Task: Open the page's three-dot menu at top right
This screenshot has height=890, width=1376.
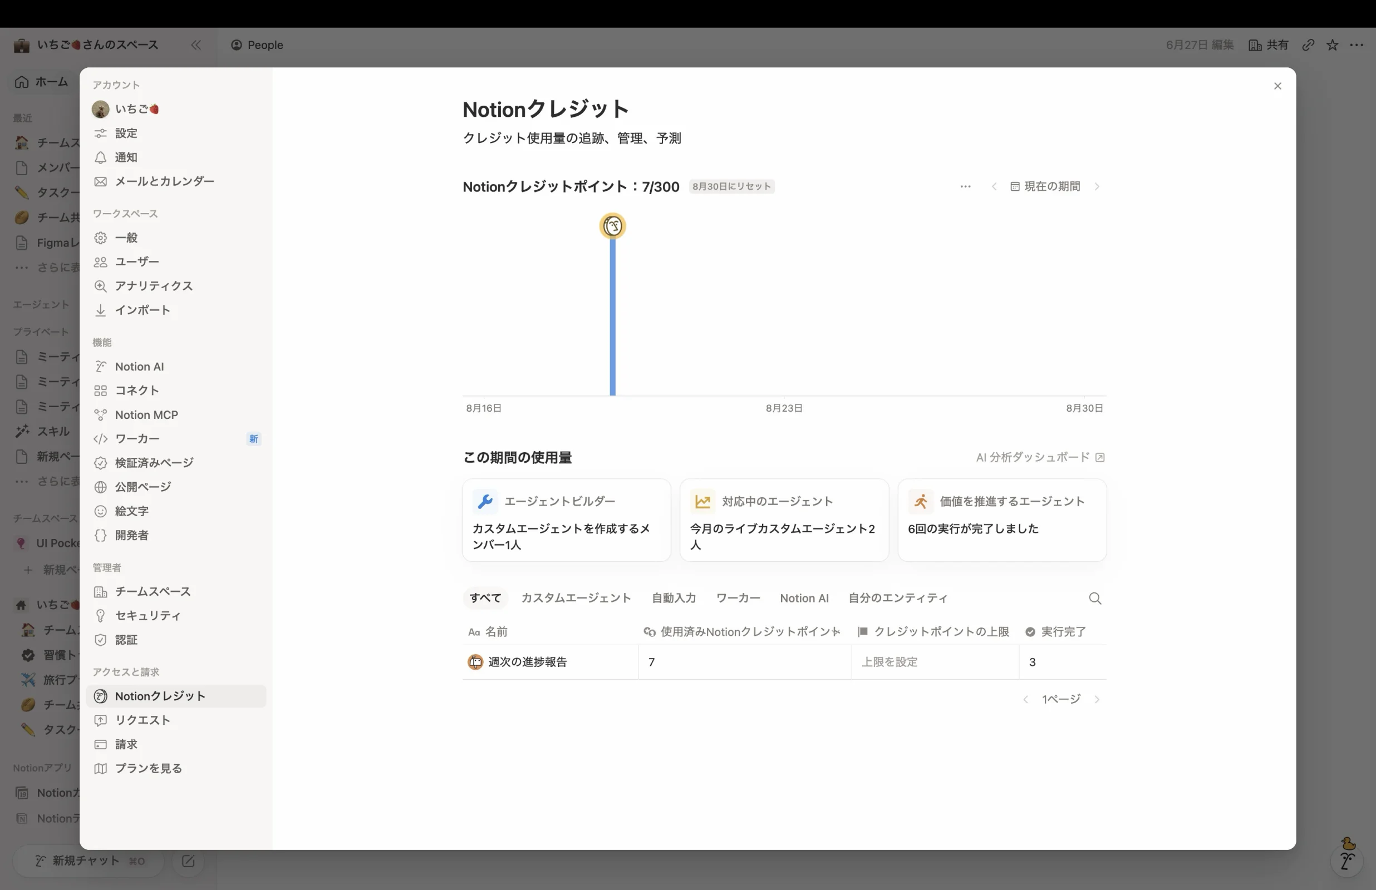Action: 1357,45
